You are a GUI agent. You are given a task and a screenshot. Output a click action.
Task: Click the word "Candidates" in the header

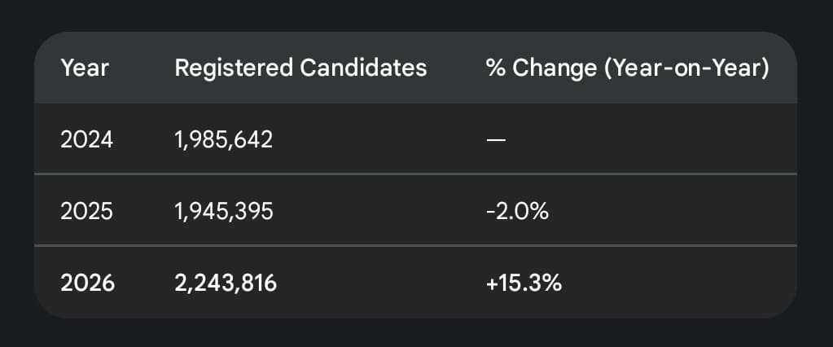363,68
